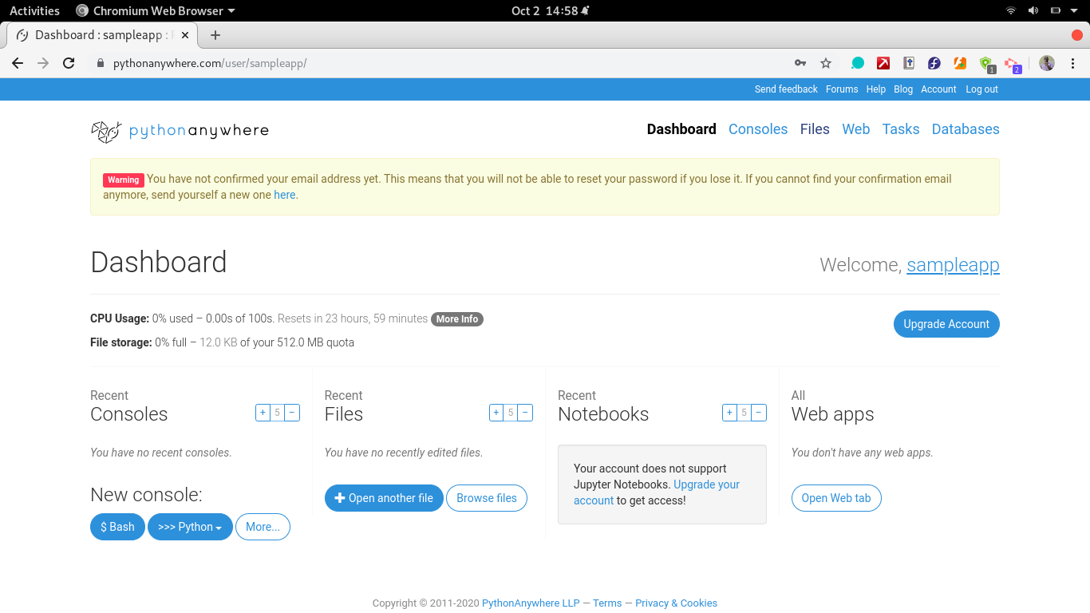Screen dimensions: 1090x613
Task: Click the volume icon in top bar
Action: click(x=1033, y=10)
